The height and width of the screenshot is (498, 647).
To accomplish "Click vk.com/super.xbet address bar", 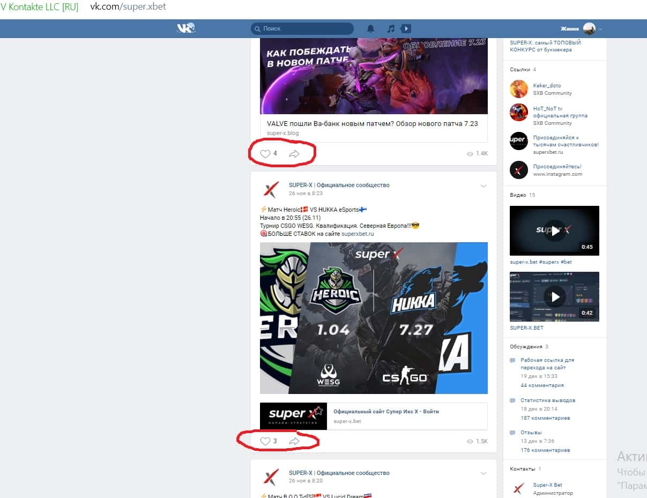I will [x=128, y=8].
